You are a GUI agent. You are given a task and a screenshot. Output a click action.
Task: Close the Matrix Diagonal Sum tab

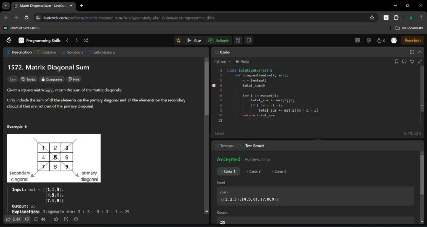click(x=72, y=5)
